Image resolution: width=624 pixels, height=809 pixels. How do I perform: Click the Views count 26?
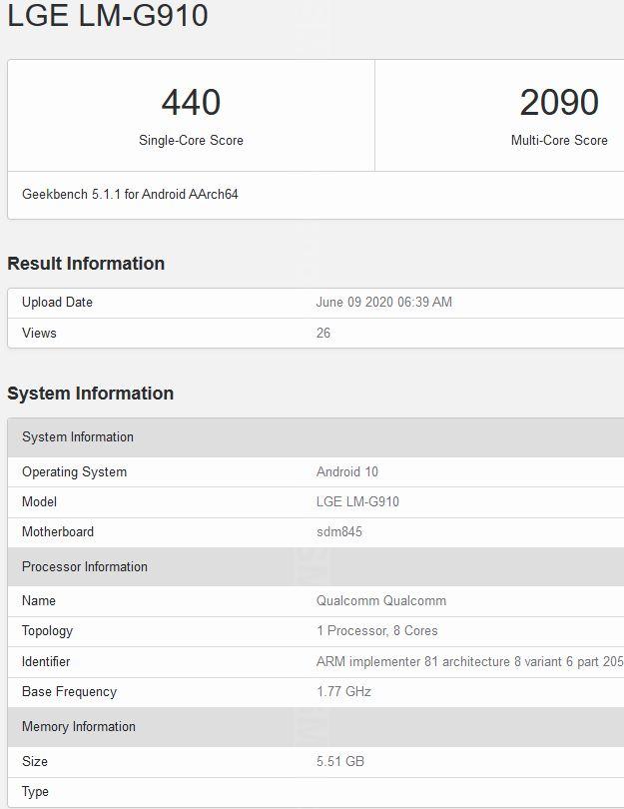coord(323,333)
